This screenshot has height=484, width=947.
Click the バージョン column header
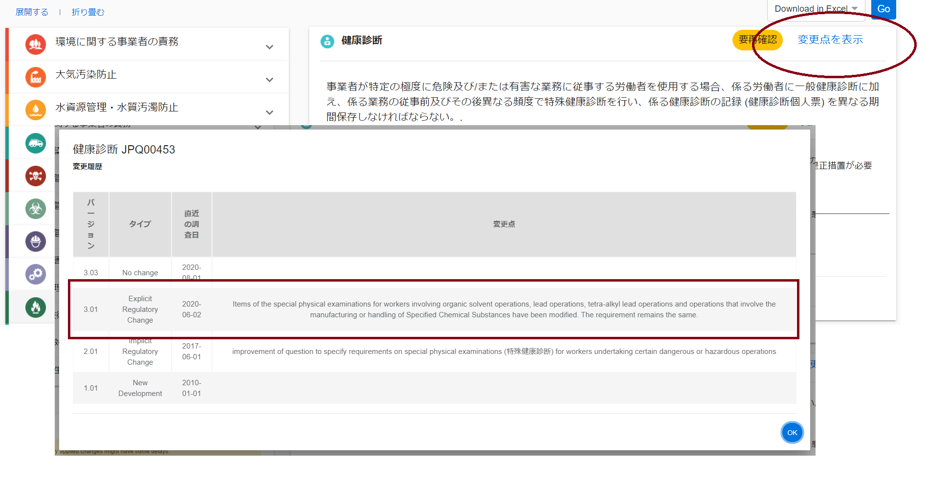tap(91, 224)
